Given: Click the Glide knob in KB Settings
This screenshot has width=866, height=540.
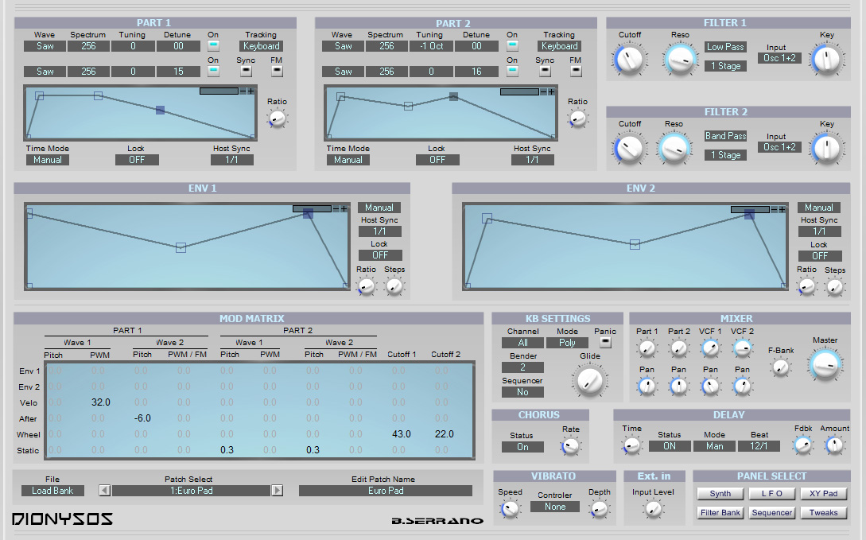Looking at the screenshot, I should point(589,380).
